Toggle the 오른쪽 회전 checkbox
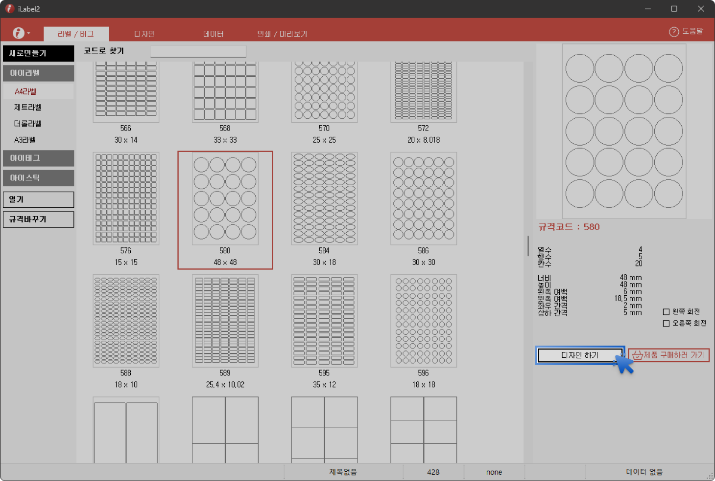Image resolution: width=715 pixels, height=481 pixels. 666,324
